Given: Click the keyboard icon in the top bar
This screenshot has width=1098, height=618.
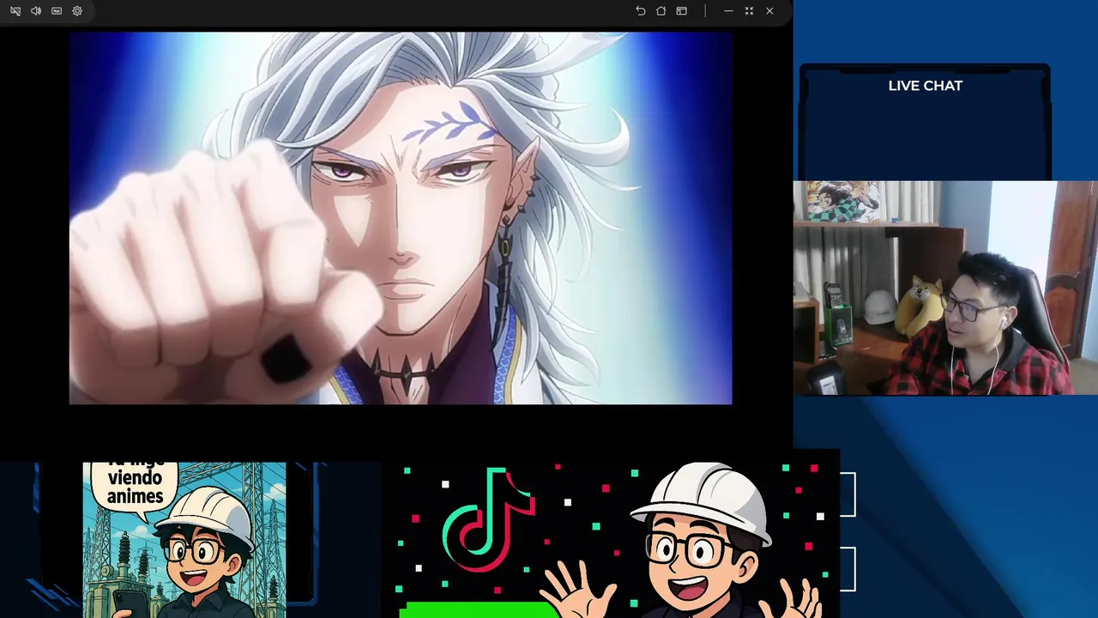Looking at the screenshot, I should click(57, 11).
